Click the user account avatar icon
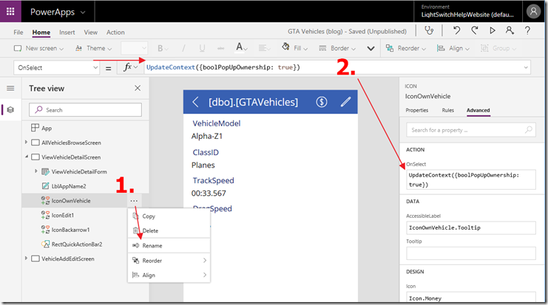Screen dimensions: 548x305 [x=533, y=12]
